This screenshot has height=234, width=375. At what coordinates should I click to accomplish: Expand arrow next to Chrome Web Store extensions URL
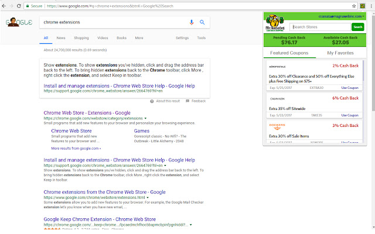click(x=145, y=118)
